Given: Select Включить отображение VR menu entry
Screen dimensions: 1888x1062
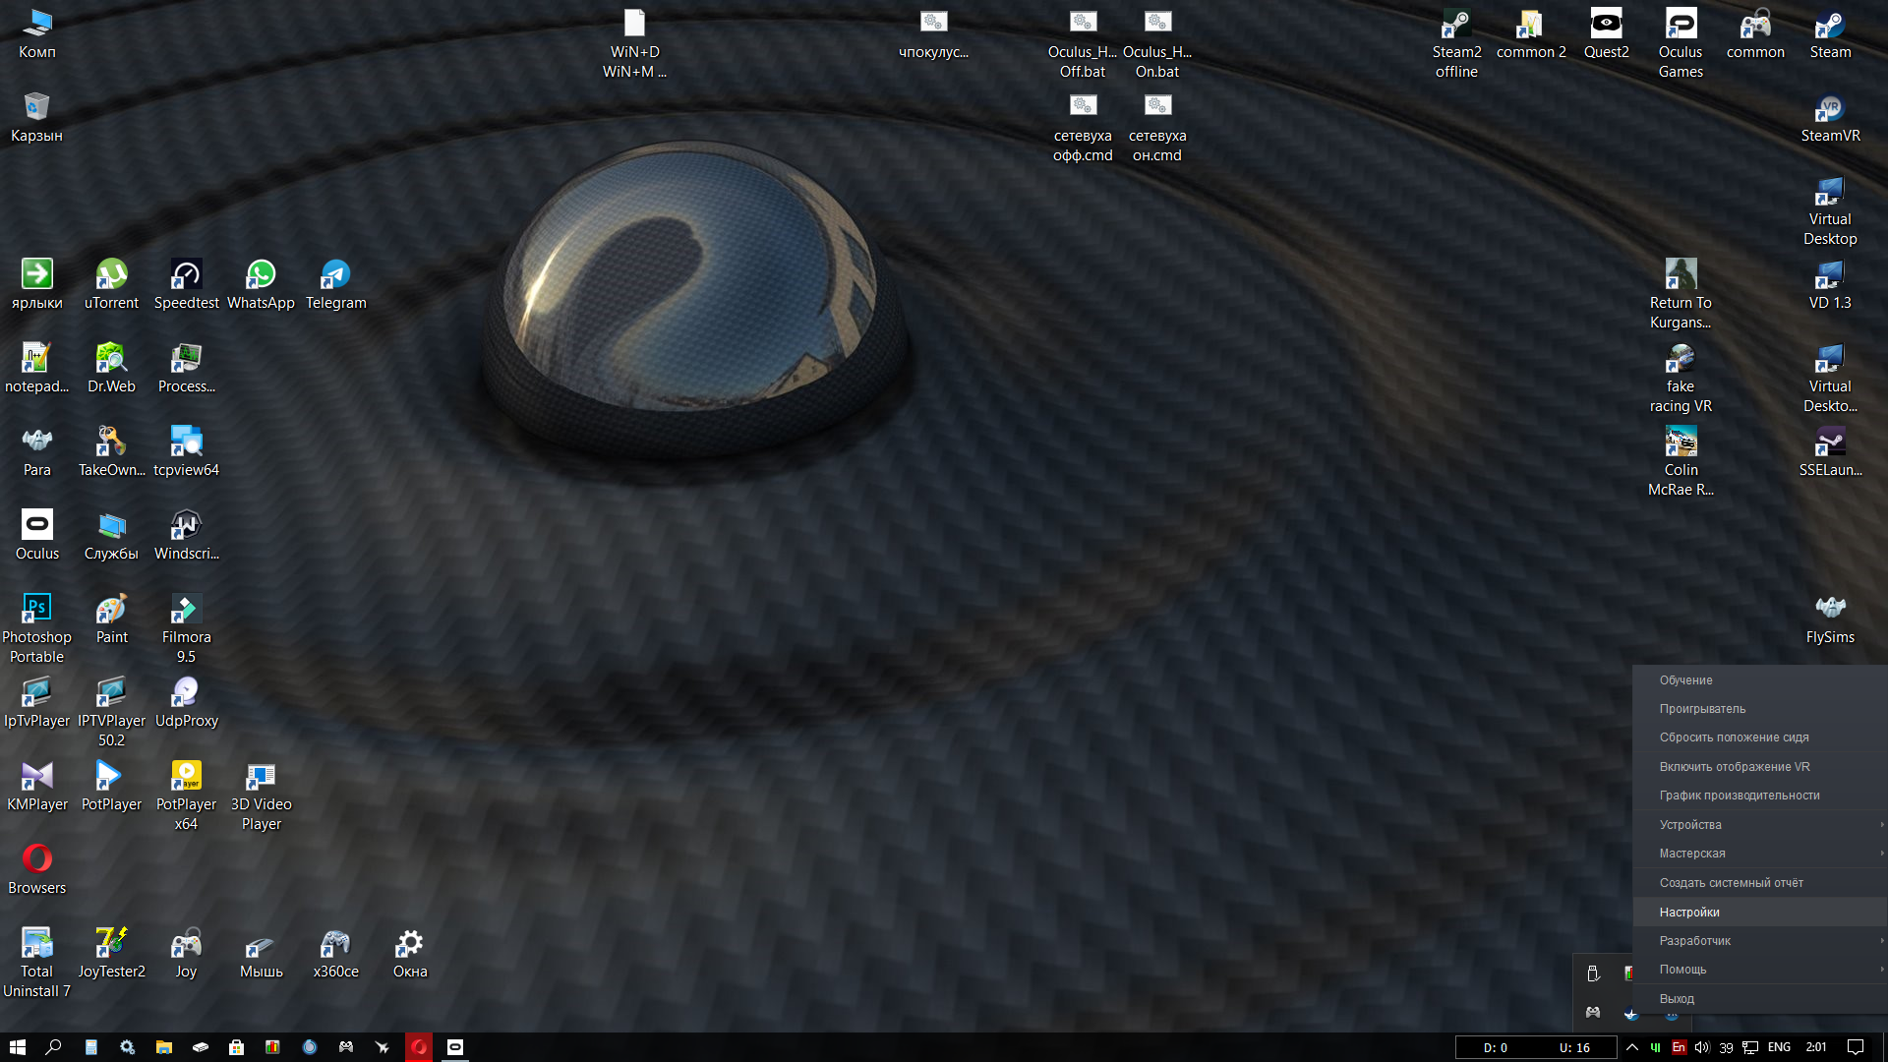Looking at the screenshot, I should tap(1760, 766).
